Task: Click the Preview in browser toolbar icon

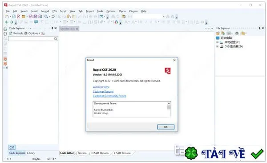Action: [x=101, y=16]
